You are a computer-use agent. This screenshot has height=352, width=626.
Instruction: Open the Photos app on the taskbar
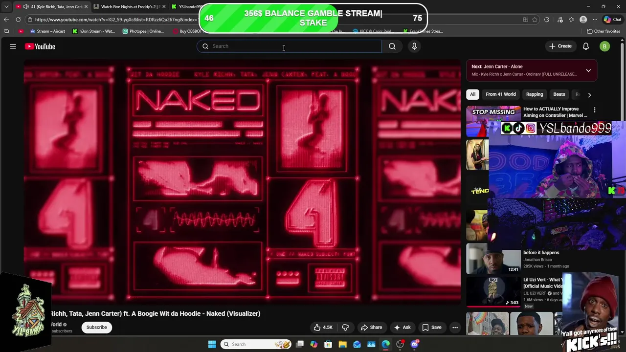pyautogui.click(x=371, y=344)
